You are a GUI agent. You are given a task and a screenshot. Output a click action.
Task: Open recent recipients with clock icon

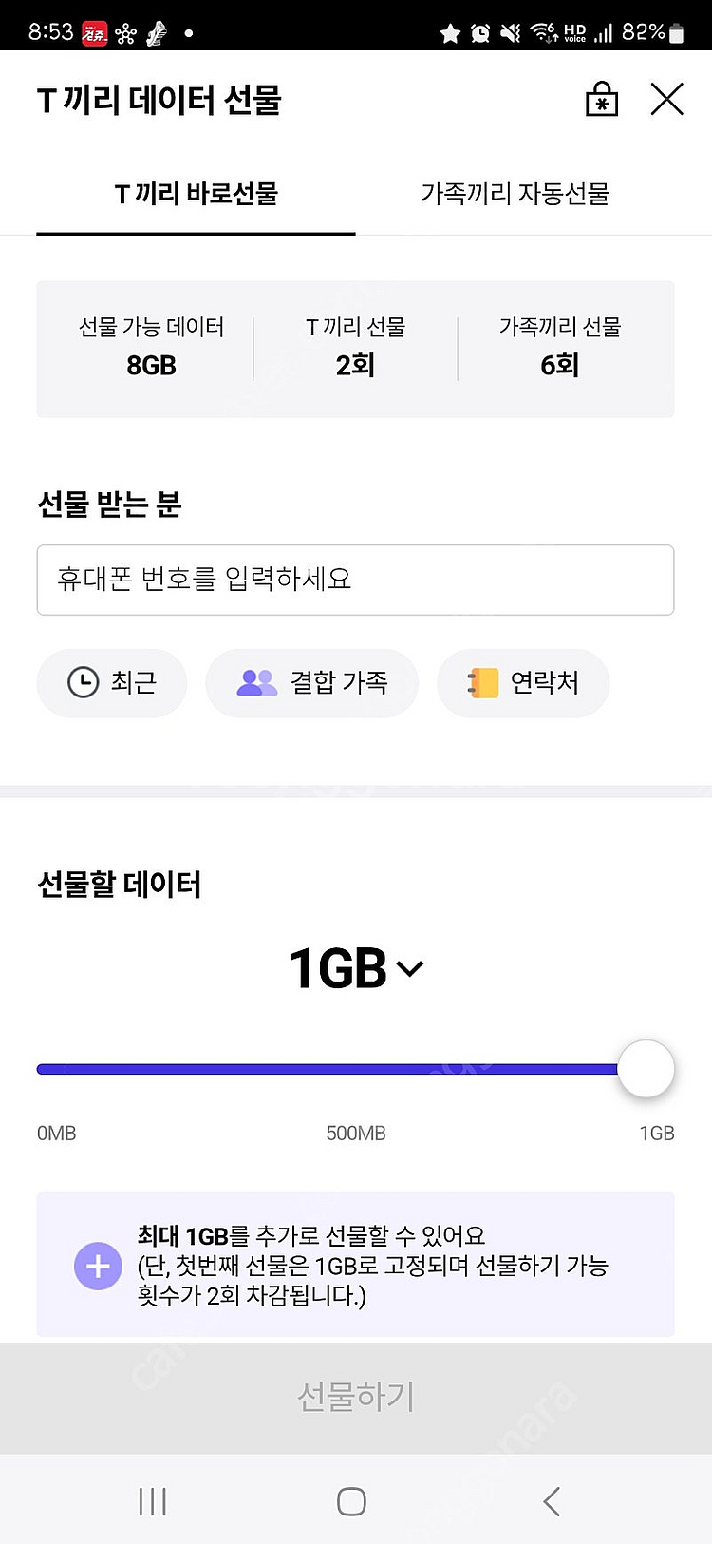click(x=111, y=682)
